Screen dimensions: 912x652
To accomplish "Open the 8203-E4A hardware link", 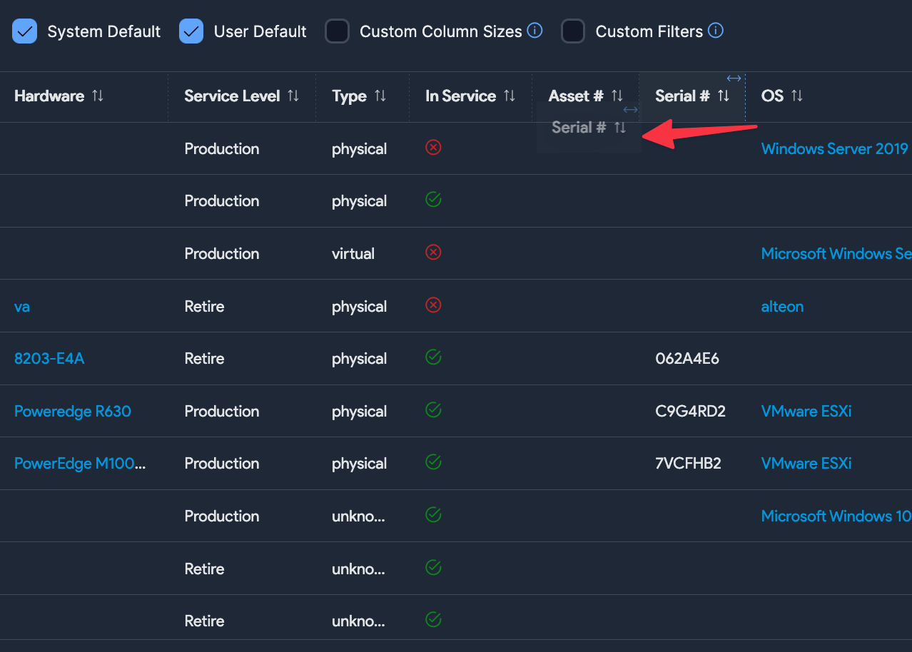I will (49, 359).
